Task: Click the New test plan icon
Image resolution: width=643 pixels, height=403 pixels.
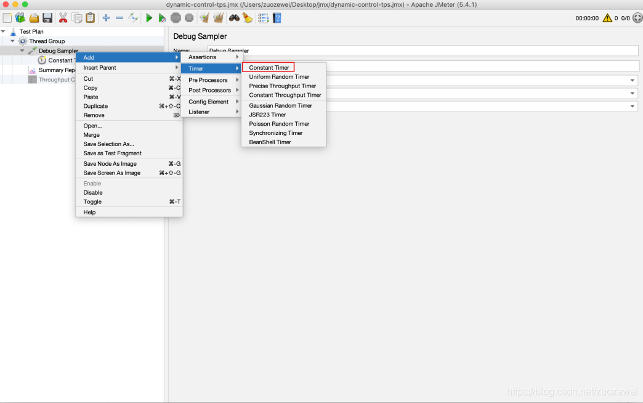Action: coord(7,18)
